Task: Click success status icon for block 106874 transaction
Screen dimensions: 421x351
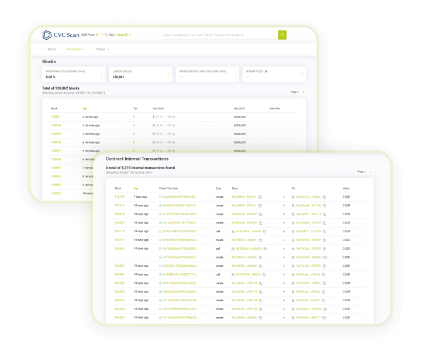Action: pos(161,214)
